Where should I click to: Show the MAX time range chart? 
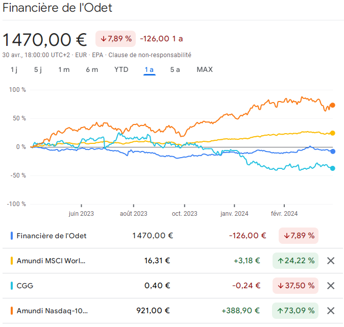pos(205,69)
